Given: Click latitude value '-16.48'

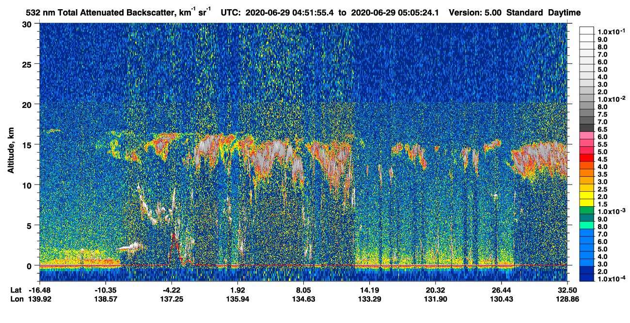Looking at the screenshot, I should click(x=40, y=290).
